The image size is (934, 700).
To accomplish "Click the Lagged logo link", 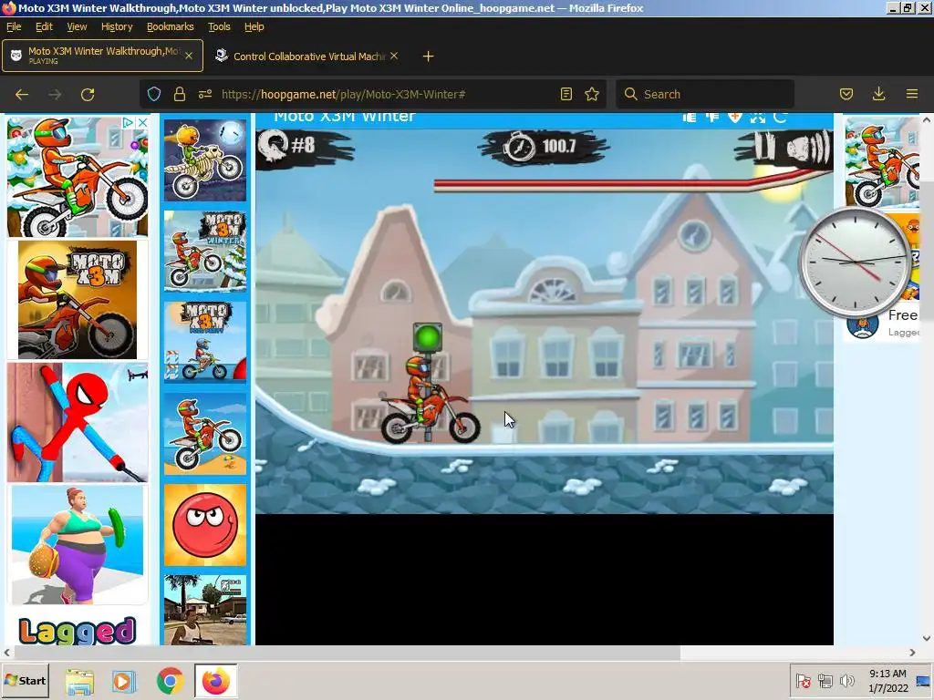I will point(78,630).
